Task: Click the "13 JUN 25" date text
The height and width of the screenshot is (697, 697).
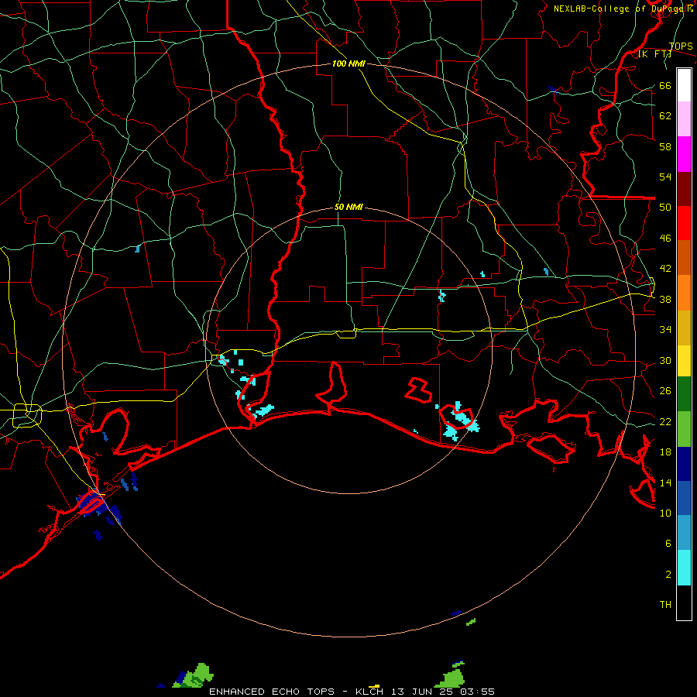Action: click(x=423, y=692)
